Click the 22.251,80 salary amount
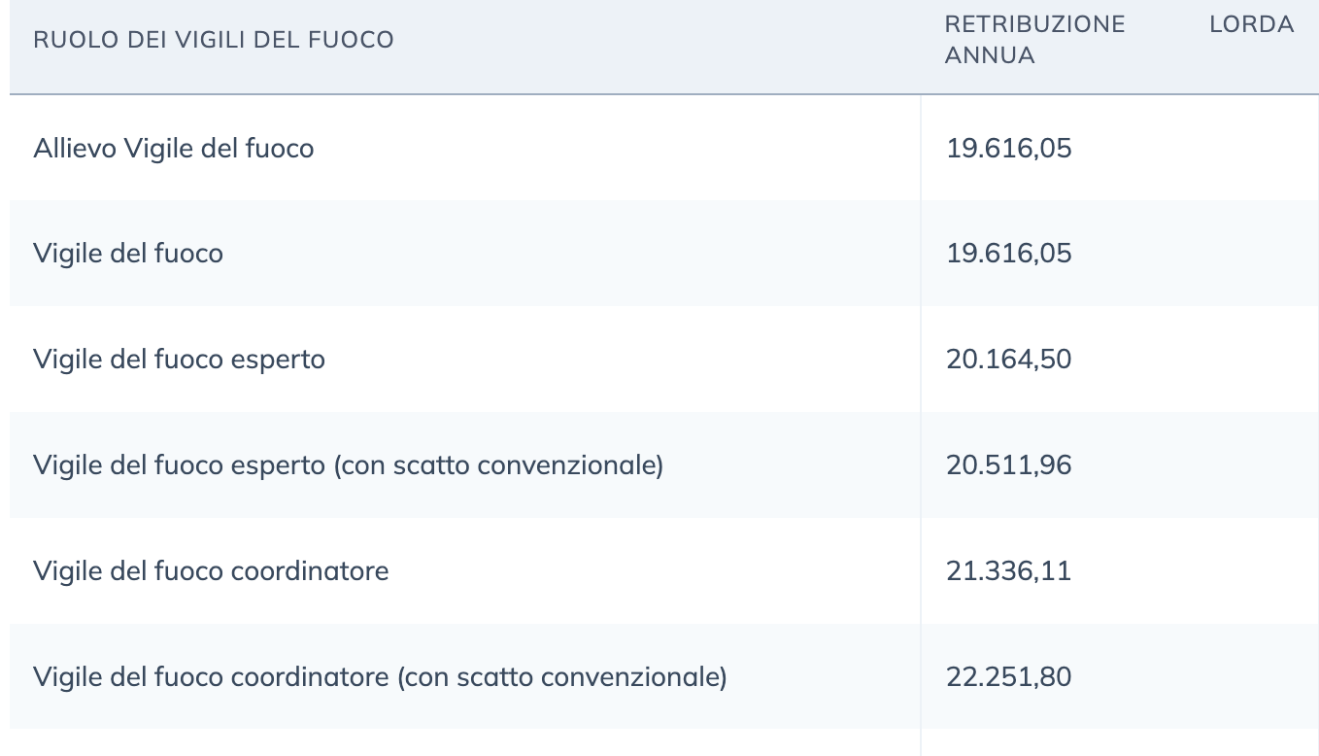 1008,676
